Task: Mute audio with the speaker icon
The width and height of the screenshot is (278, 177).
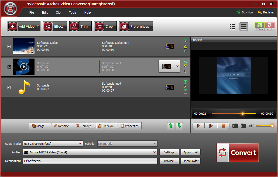Action: click(251, 126)
